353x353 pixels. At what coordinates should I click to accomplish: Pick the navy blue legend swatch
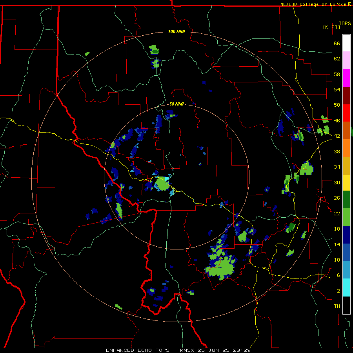click(346, 235)
